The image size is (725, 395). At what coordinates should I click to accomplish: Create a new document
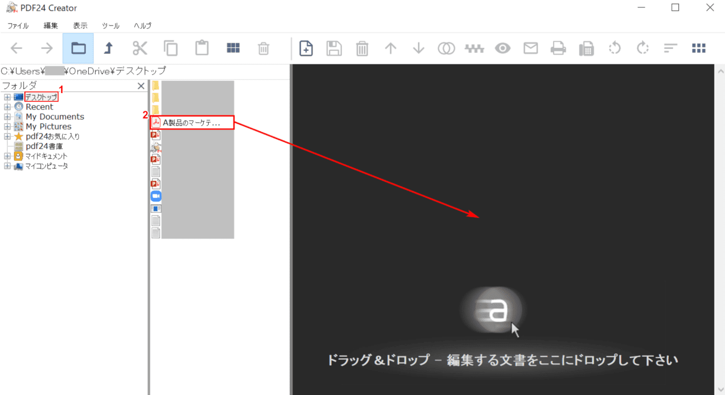(306, 48)
